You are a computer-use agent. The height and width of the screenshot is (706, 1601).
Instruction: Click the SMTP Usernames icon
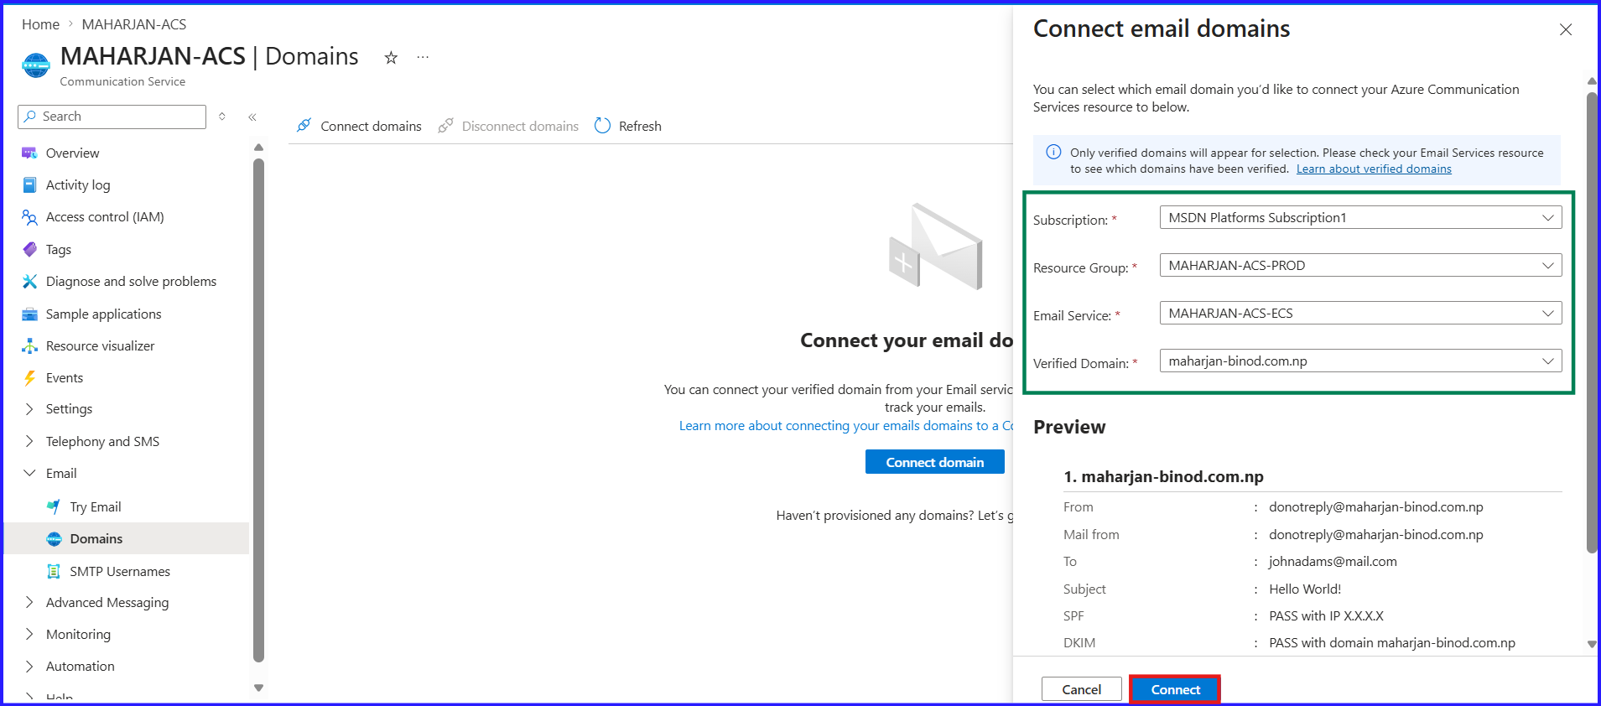(54, 572)
